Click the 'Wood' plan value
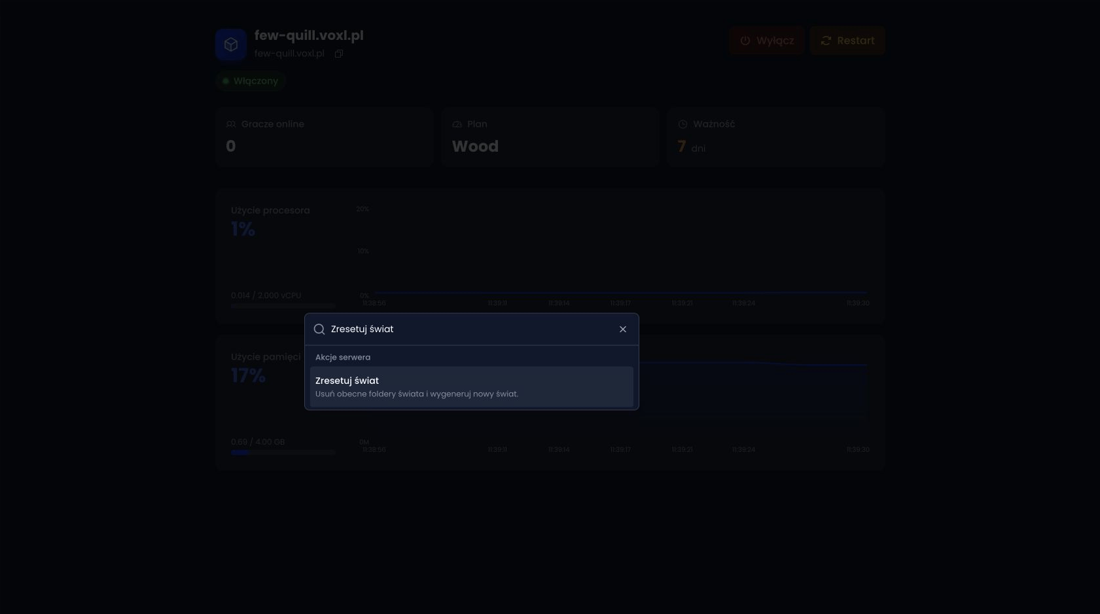The width and height of the screenshot is (1100, 614). point(475,146)
